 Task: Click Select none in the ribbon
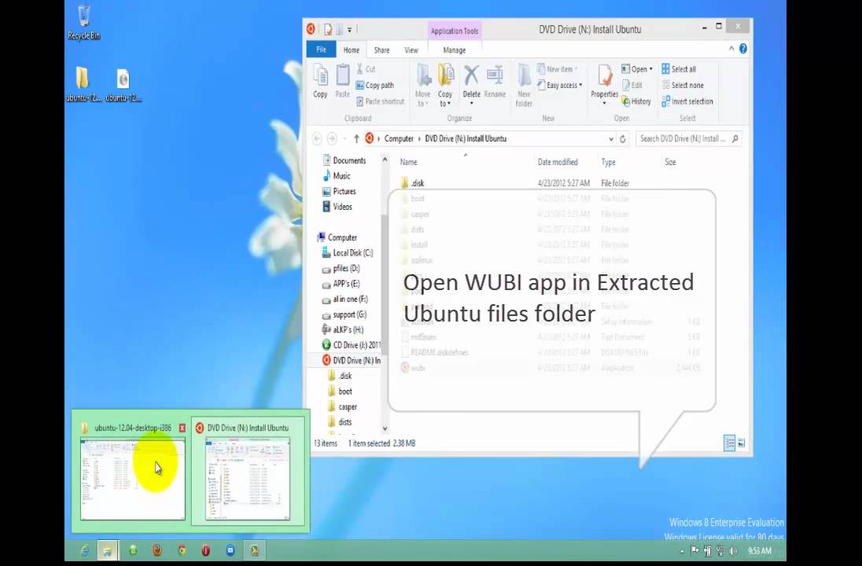point(683,85)
